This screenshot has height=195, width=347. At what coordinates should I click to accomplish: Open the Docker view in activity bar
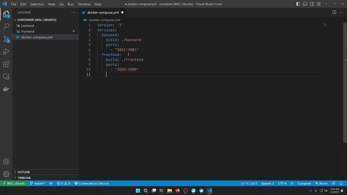[6, 89]
